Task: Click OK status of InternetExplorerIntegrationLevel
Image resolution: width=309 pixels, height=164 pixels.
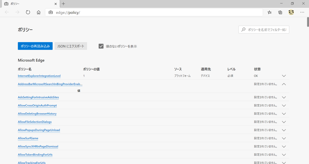Action: pyautogui.click(x=256, y=76)
